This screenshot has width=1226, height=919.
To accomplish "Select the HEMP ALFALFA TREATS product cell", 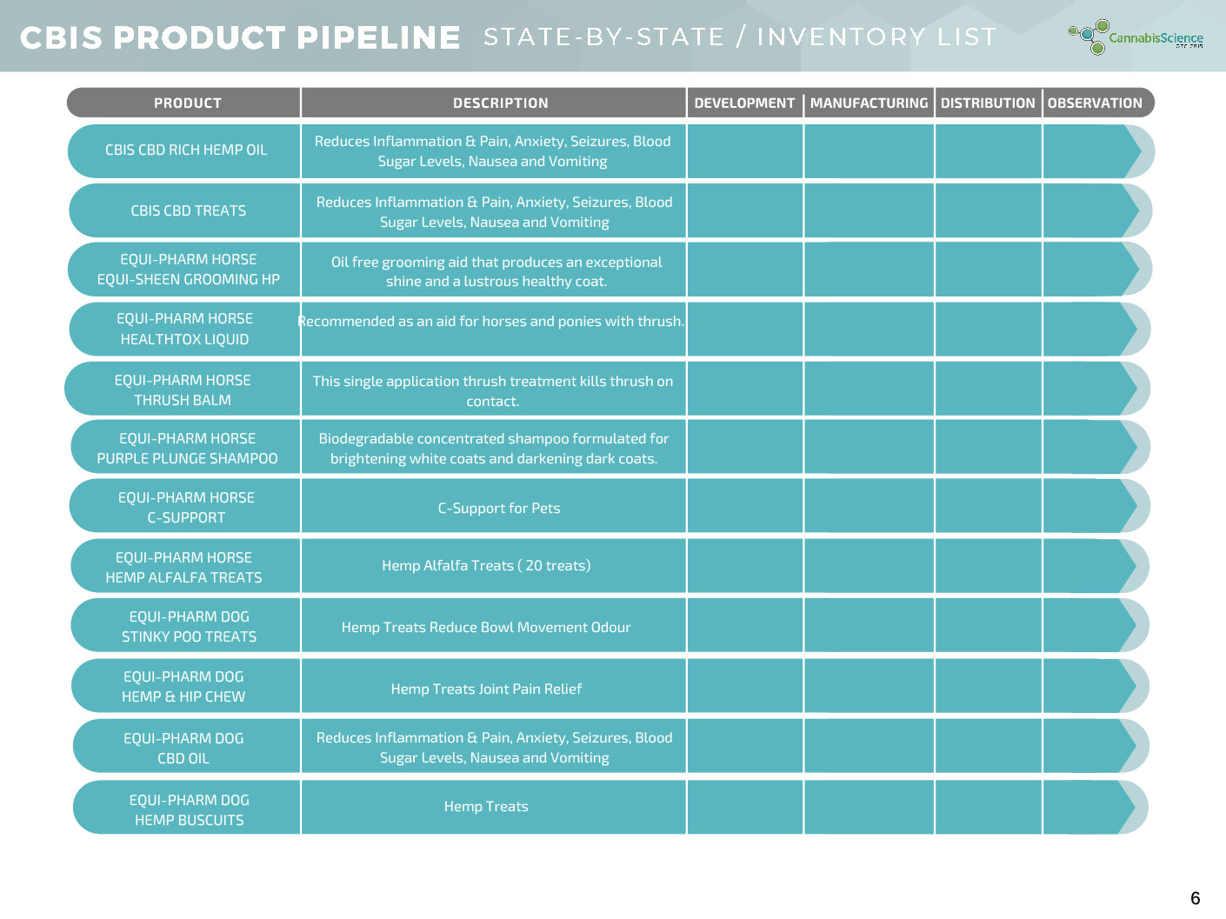I will click(183, 568).
